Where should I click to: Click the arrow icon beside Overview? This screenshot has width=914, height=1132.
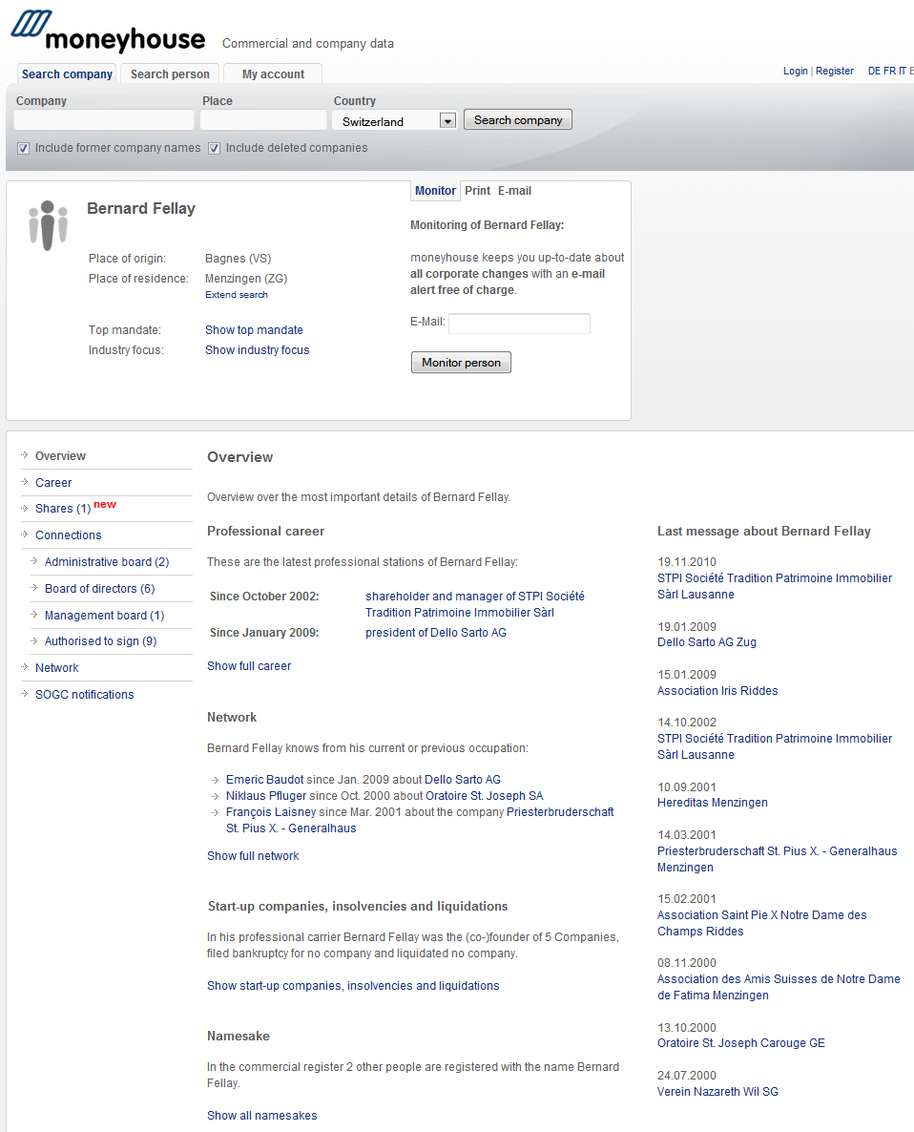25,456
